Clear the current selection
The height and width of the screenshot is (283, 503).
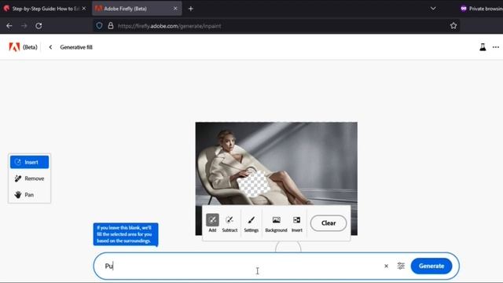pyautogui.click(x=329, y=223)
